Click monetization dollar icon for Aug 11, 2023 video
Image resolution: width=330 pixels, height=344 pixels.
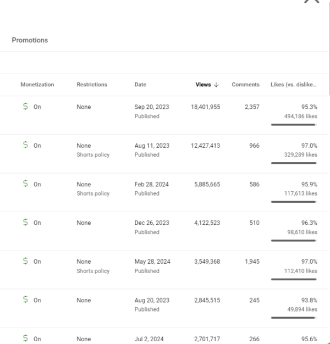coord(25,146)
